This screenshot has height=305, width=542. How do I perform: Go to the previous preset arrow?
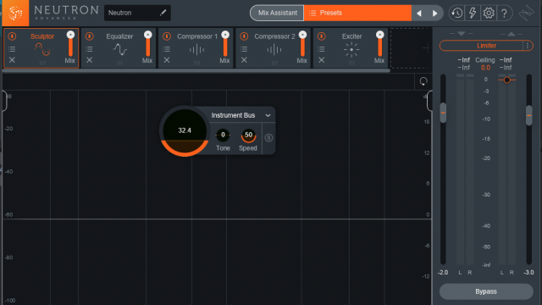click(419, 14)
